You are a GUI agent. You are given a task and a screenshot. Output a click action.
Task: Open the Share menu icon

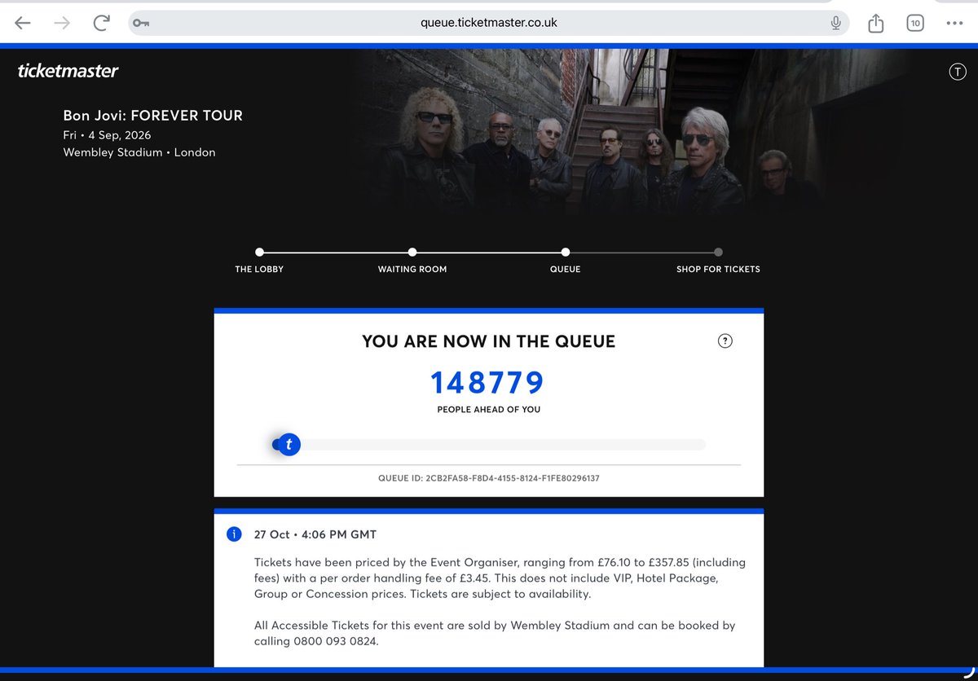pyautogui.click(x=875, y=23)
